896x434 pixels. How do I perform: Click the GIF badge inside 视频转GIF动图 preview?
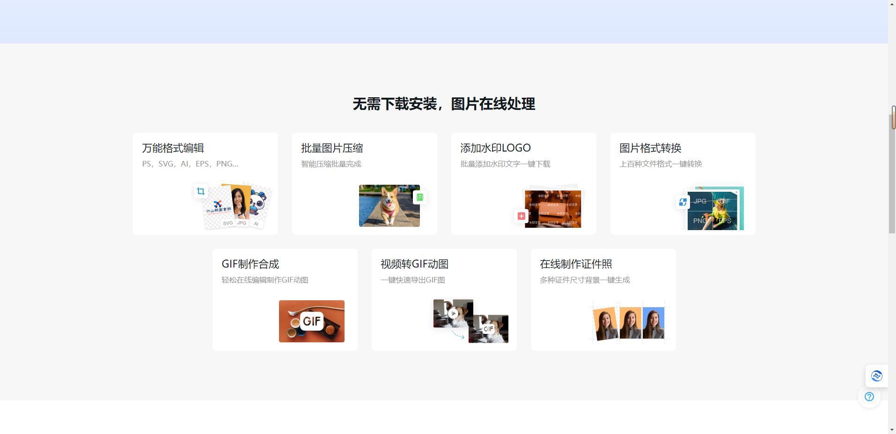(488, 328)
